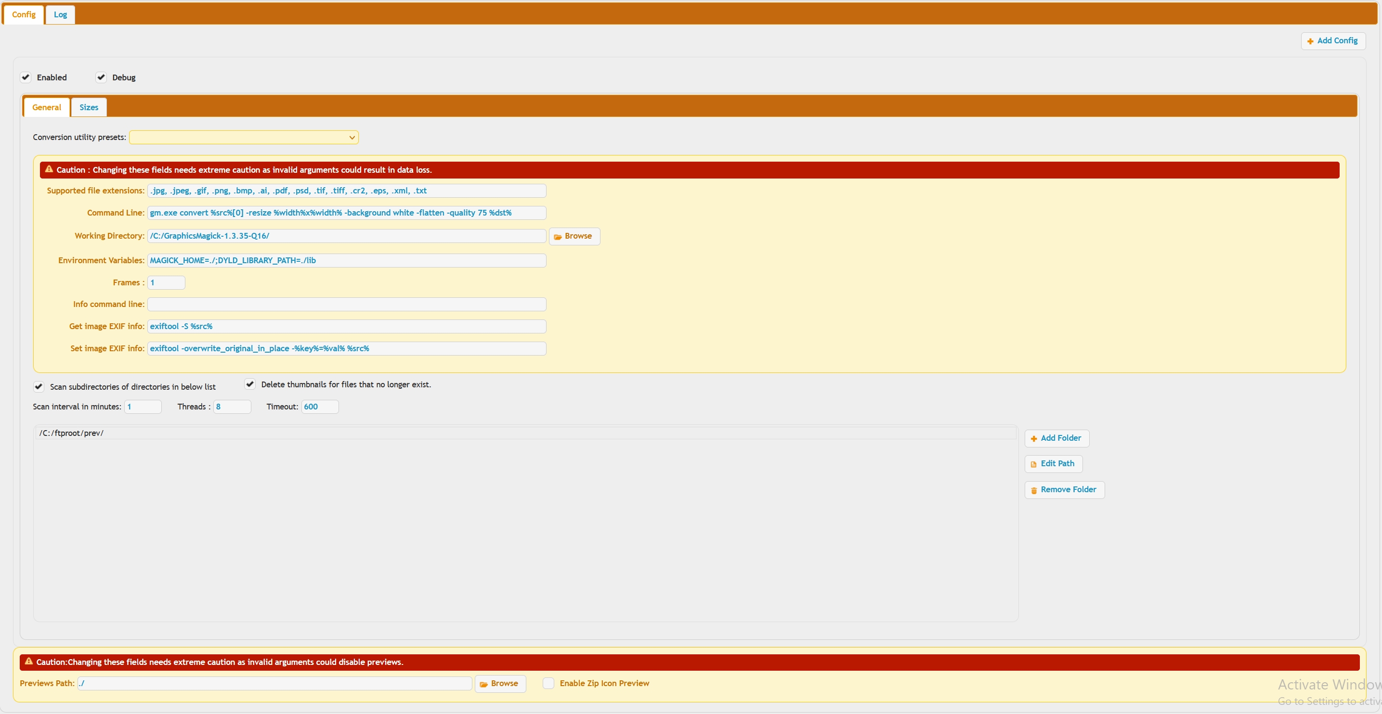1382x714 pixels.
Task: Click the Add Folder button
Action: (x=1056, y=438)
